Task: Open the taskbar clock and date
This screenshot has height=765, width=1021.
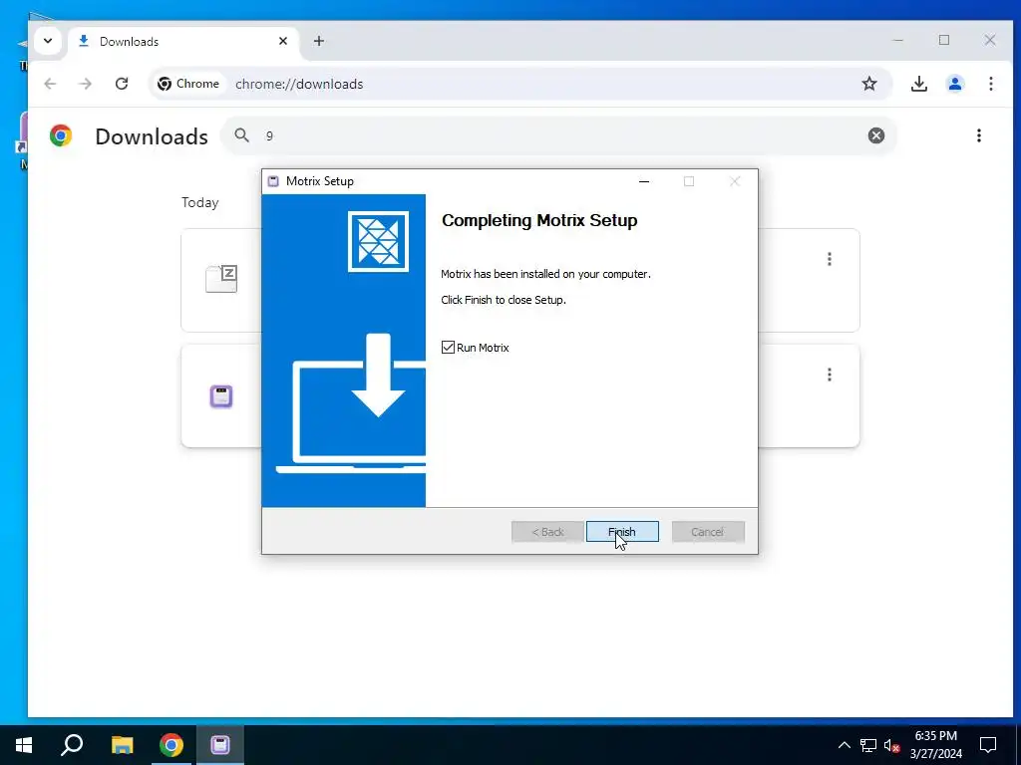Action: click(x=936, y=745)
